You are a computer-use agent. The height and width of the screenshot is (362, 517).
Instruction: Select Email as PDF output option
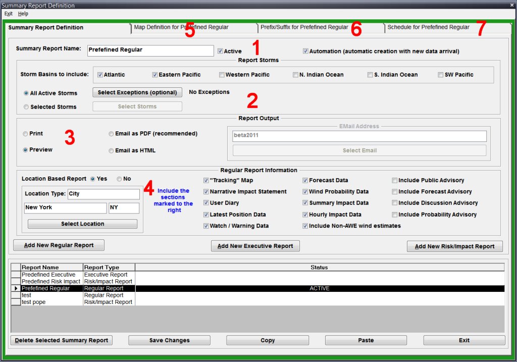tap(111, 134)
